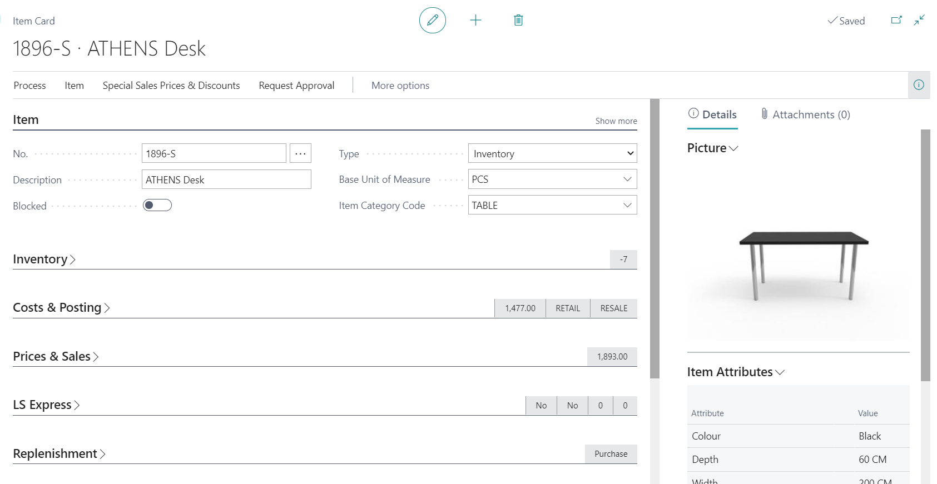Image resolution: width=937 pixels, height=484 pixels.
Task: Click the Description input field
Action: coord(226,179)
